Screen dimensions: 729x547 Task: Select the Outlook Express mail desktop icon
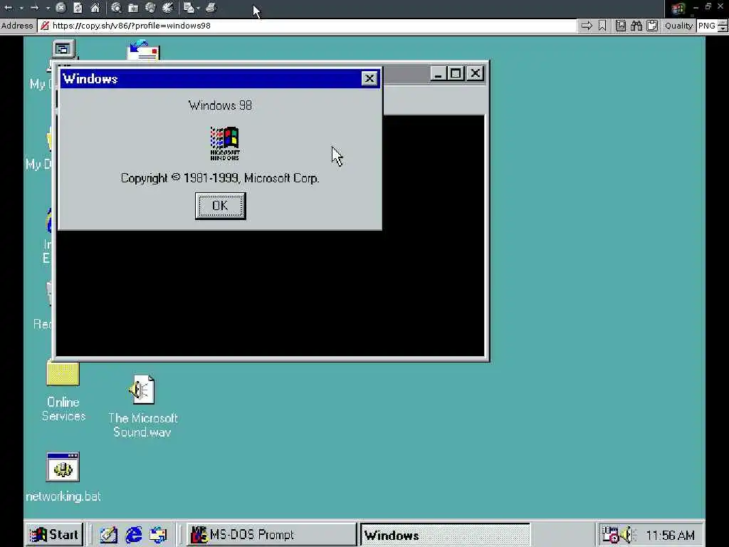click(143, 50)
